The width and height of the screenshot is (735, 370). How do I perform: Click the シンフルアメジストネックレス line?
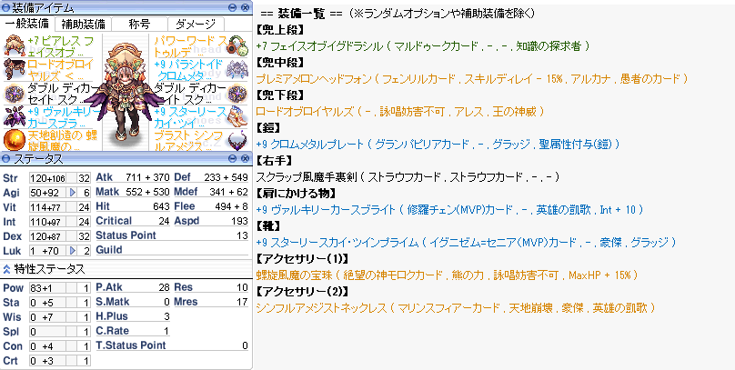pos(455,308)
